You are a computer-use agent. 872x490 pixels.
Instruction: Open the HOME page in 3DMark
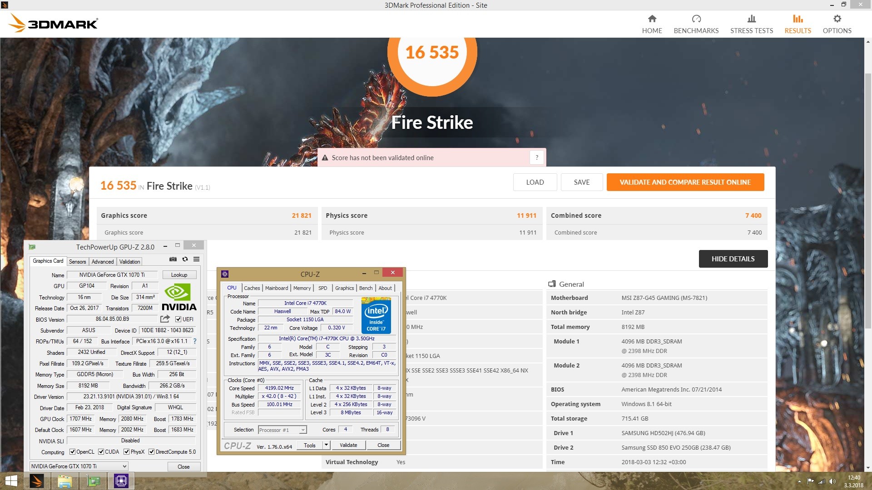tap(652, 24)
